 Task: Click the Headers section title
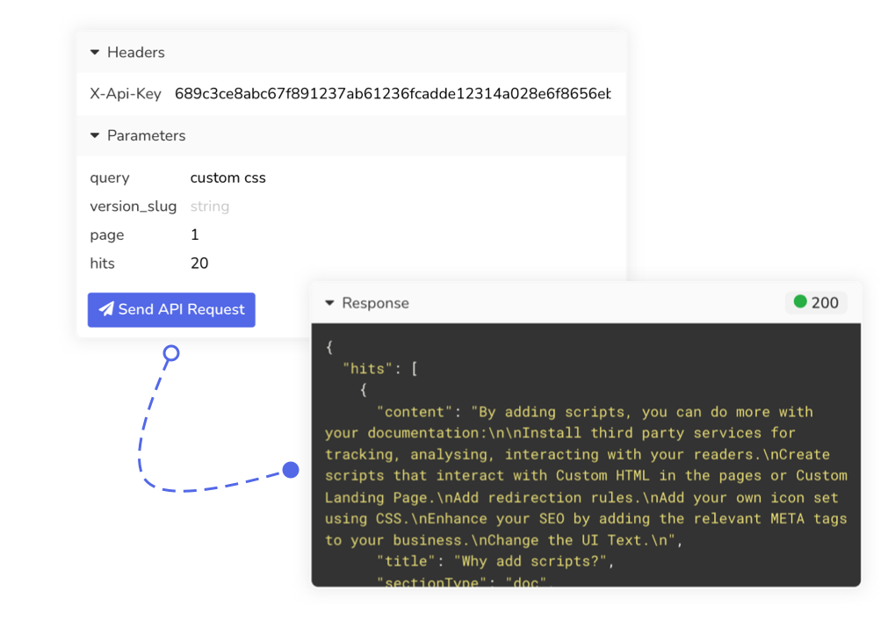tap(136, 53)
